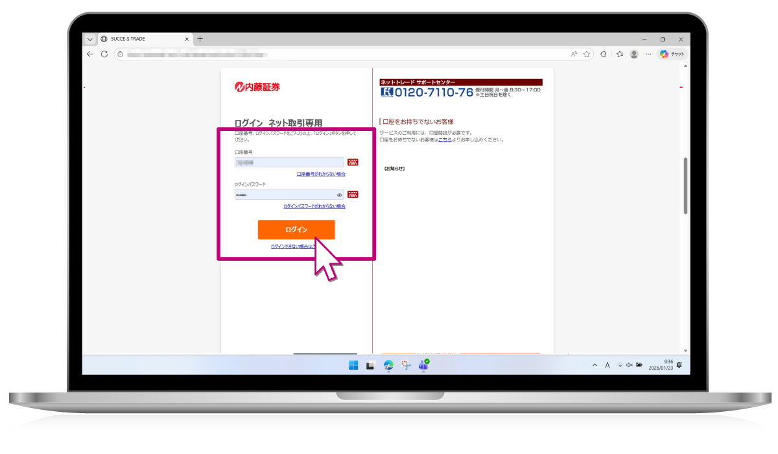778x454 pixels.
Task: Open a new browser tab
Action: (x=200, y=39)
